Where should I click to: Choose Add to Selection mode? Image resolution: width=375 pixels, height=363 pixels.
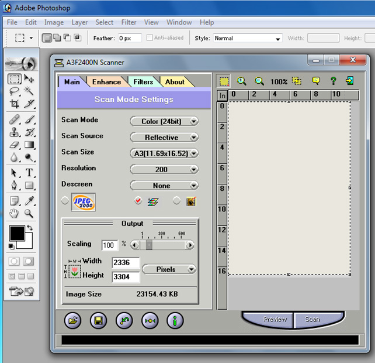[x=57, y=37]
